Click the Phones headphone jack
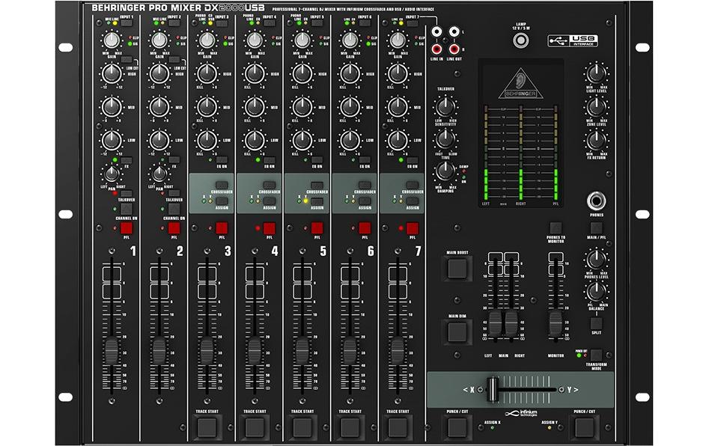Screen dimensions: 709x446 [597, 201]
